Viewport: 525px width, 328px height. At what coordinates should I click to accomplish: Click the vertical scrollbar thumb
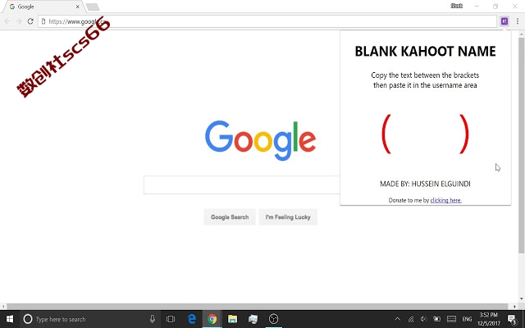click(522, 146)
